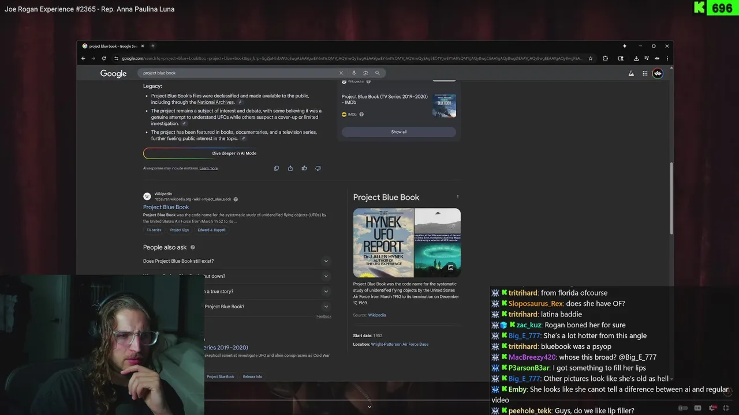Bookmark this page with the star icon

590,58
